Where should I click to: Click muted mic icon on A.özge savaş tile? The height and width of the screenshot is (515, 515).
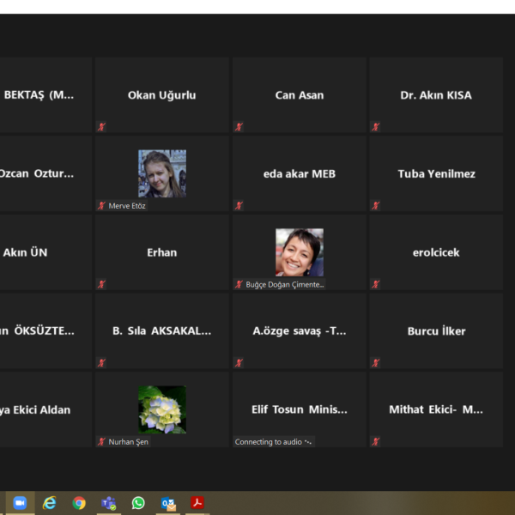(239, 363)
